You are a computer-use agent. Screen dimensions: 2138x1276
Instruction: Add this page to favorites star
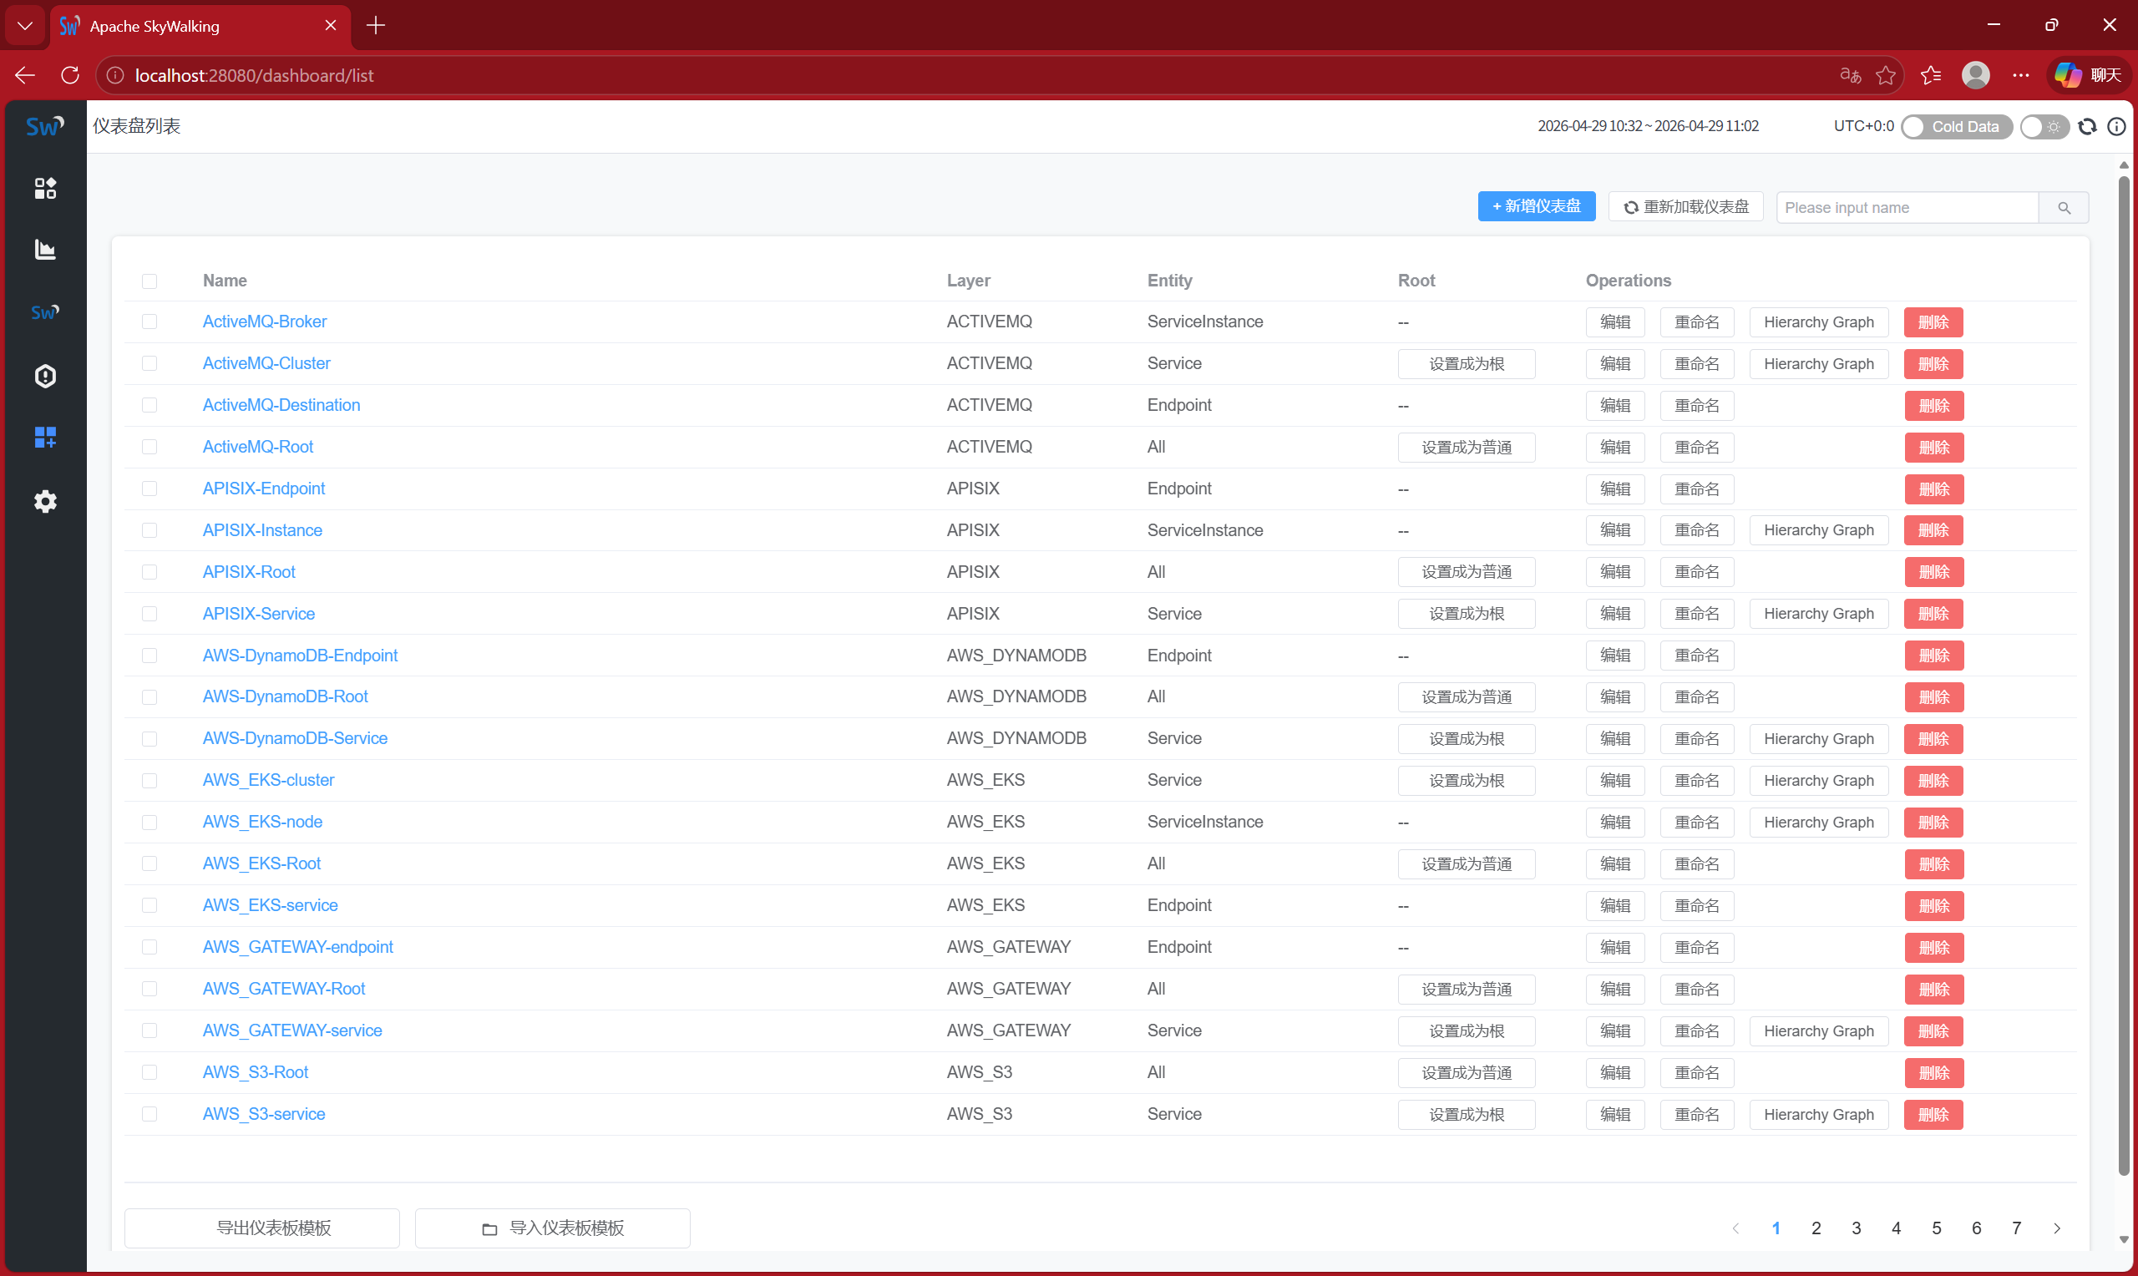tap(1886, 76)
